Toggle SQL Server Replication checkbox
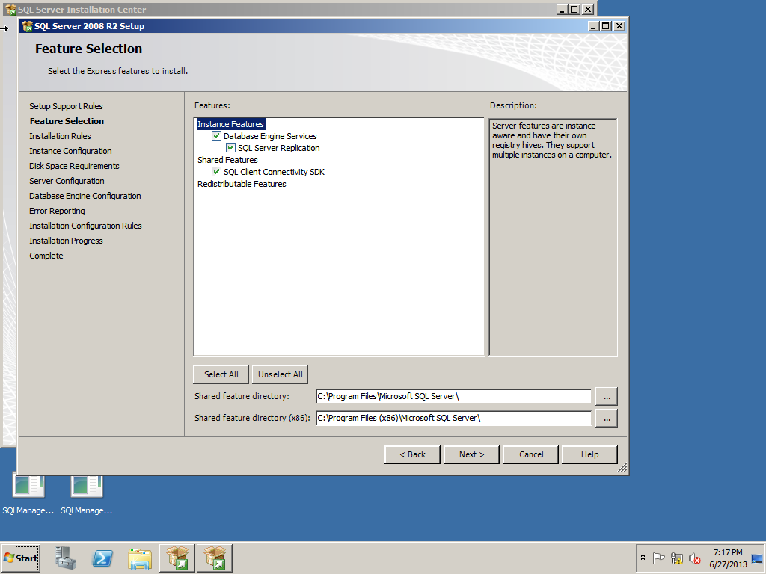 coord(230,147)
